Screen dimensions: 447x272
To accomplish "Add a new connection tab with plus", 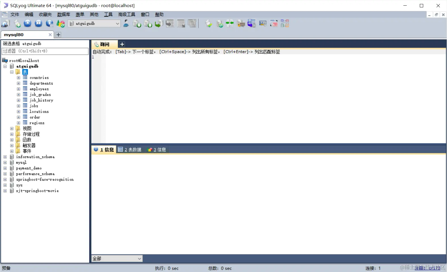I will point(58,35).
